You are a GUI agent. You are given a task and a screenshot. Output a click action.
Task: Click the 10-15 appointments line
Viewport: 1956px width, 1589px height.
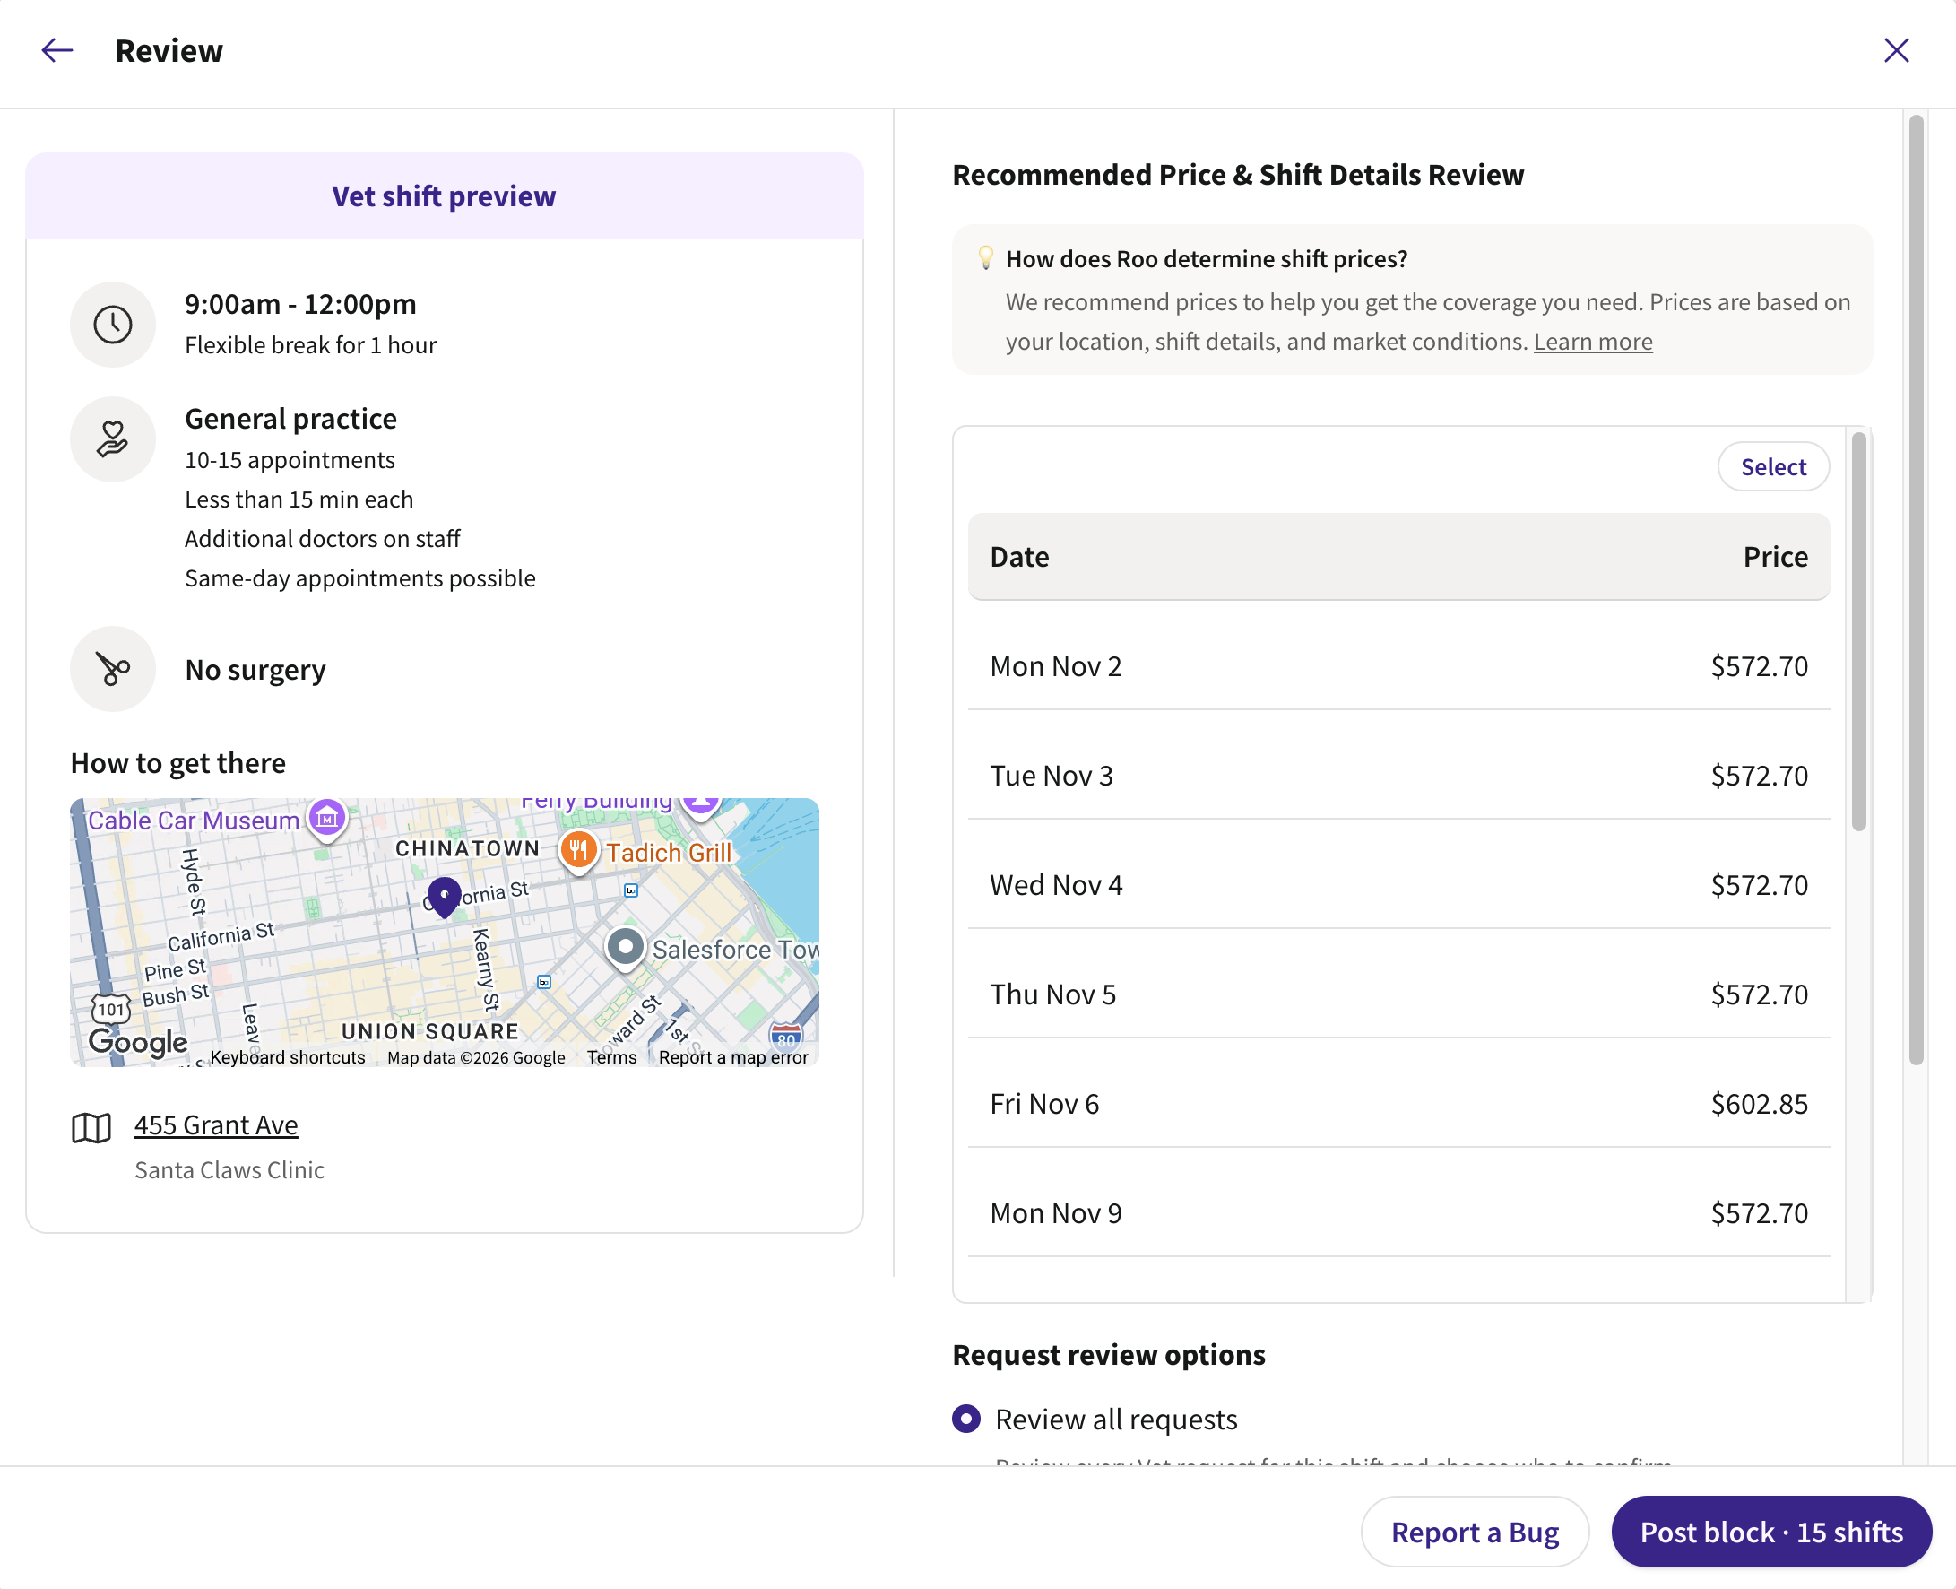click(290, 459)
